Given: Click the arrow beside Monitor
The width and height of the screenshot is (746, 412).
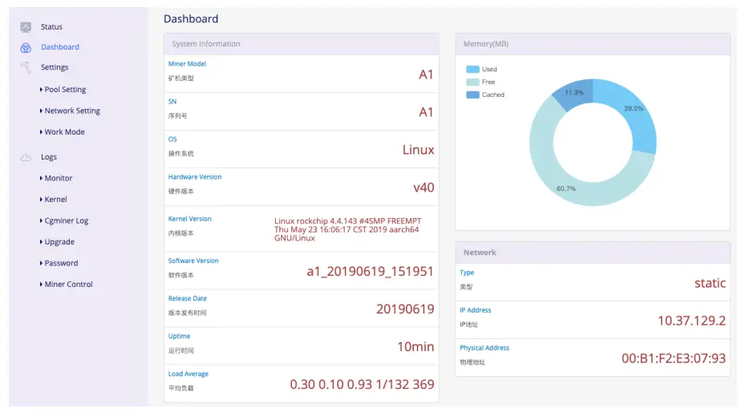Looking at the screenshot, I should point(42,178).
